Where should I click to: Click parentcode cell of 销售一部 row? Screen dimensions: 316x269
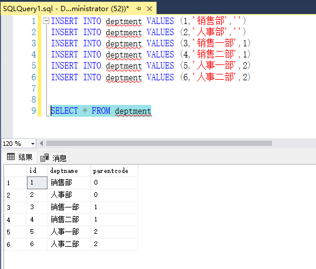(x=114, y=207)
